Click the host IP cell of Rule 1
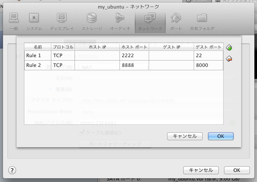 click(97, 56)
